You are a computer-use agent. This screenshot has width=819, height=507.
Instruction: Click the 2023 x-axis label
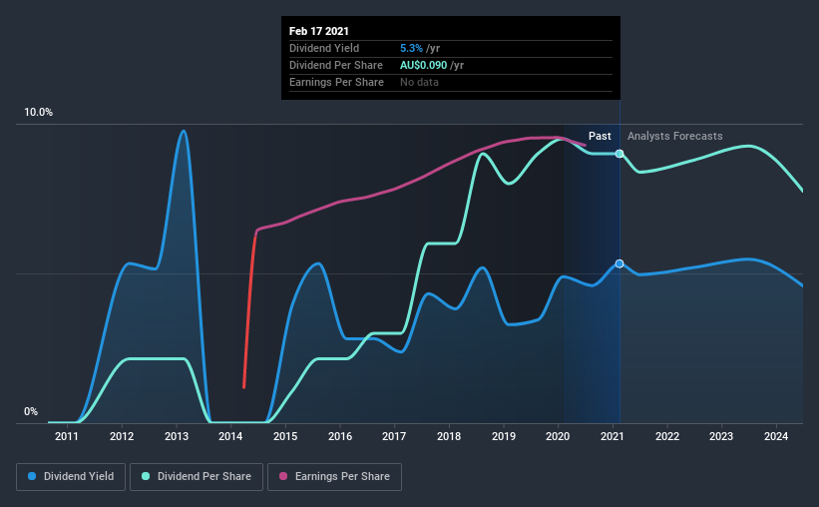721,436
